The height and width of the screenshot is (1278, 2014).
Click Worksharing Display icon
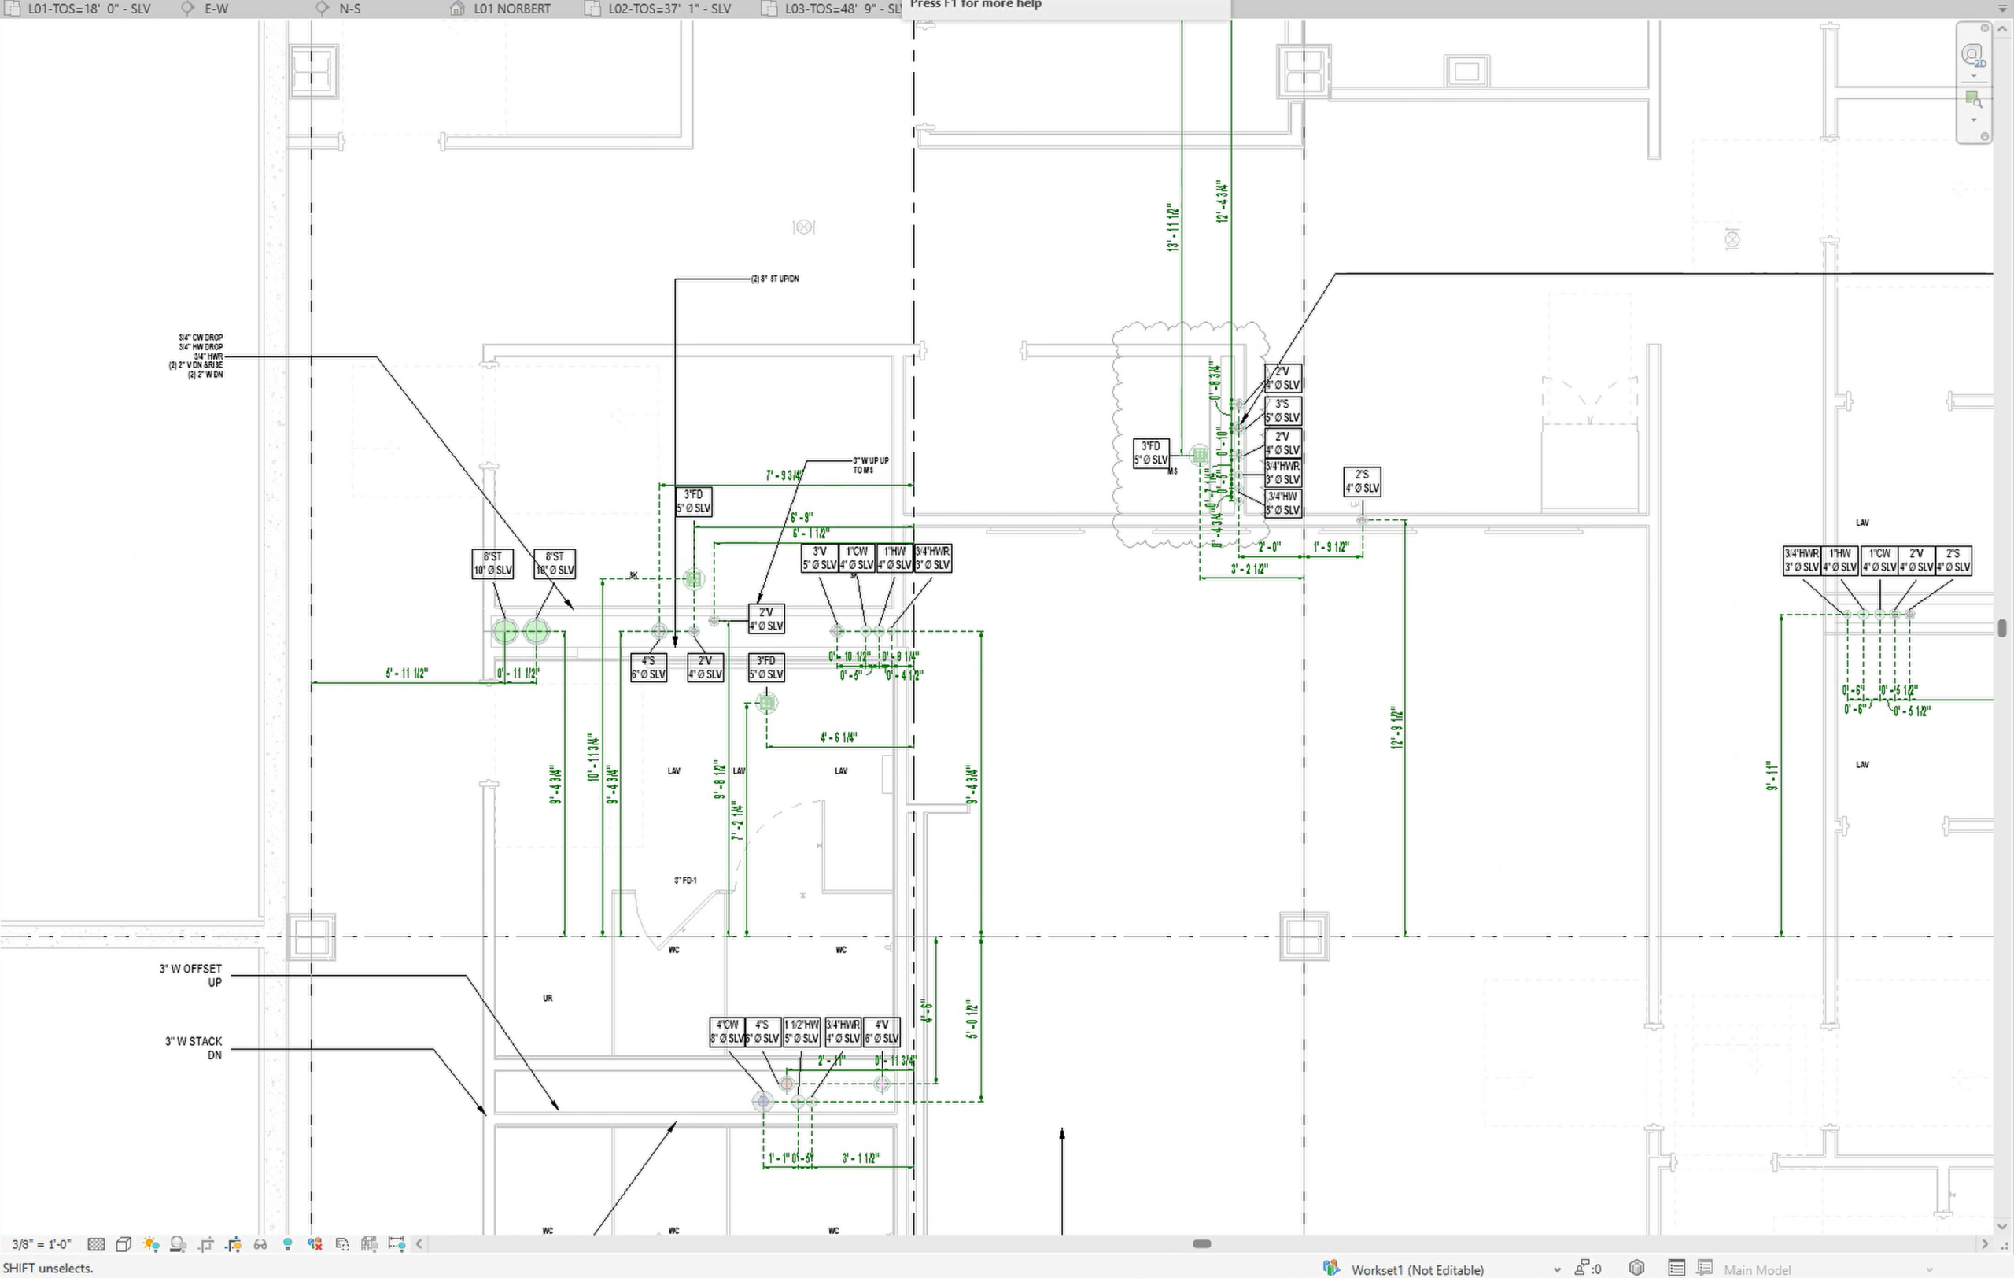tap(315, 1243)
